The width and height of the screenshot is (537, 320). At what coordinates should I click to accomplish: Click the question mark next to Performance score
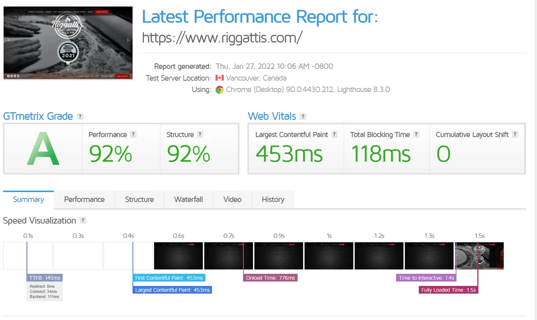(134, 135)
